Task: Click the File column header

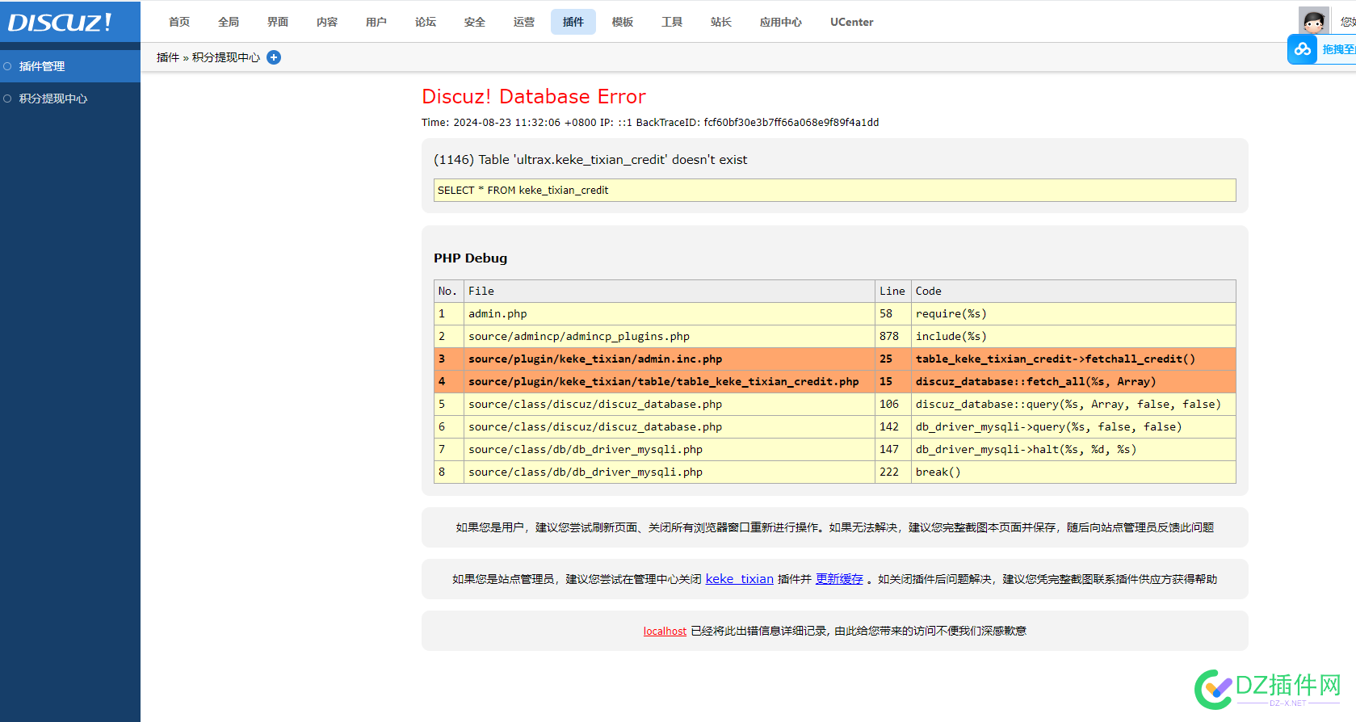Action: tap(669, 291)
